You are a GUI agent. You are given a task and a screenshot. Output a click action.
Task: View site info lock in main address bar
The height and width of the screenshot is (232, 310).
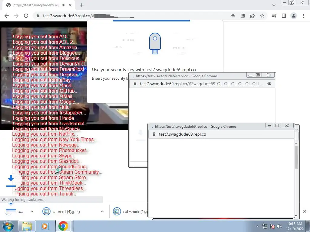[x=38, y=16]
